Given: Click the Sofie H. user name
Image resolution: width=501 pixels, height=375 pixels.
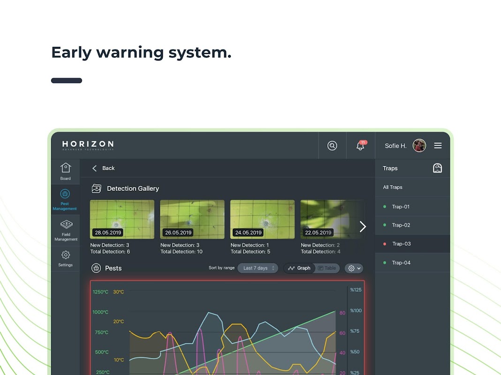Looking at the screenshot, I should click(x=395, y=146).
